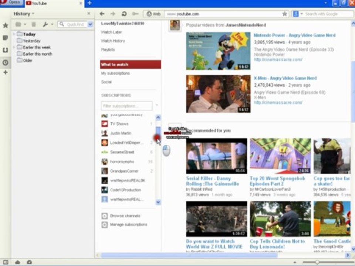This screenshot has width=355, height=266.
Task: Open My subscriptions
Action: point(115,73)
